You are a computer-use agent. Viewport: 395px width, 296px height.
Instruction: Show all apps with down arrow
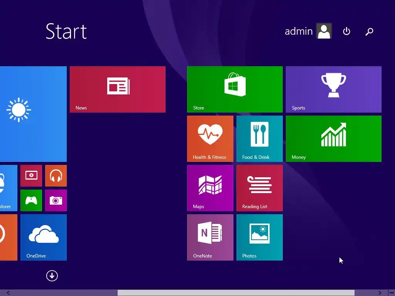tap(52, 276)
